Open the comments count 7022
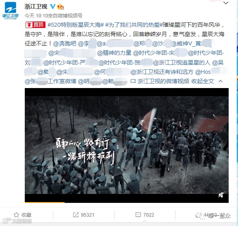The height and width of the screenshot is (226, 238). click(145, 215)
